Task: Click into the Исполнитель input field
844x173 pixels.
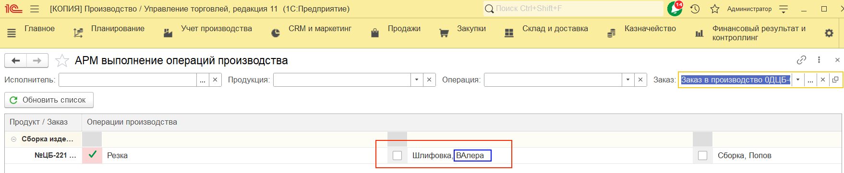Action: click(128, 80)
